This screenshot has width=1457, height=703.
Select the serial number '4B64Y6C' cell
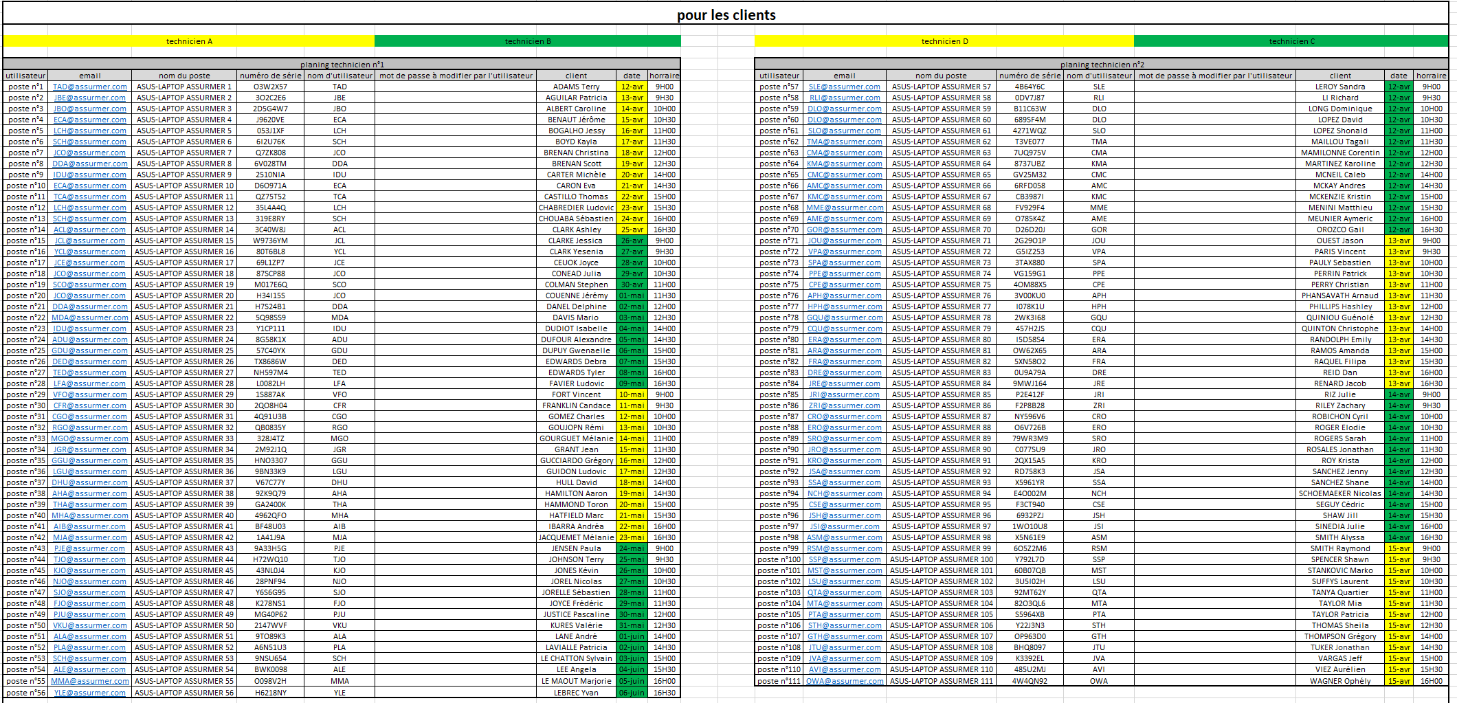point(1030,87)
